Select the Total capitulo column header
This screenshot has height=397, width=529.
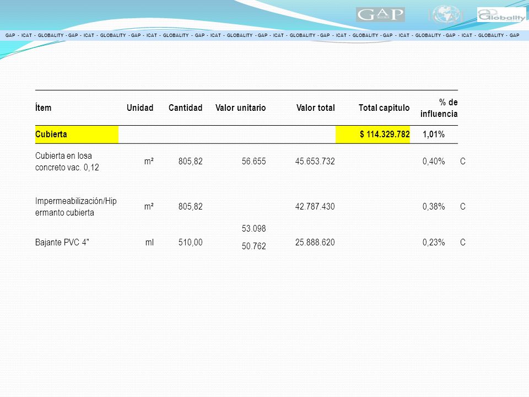[384, 108]
